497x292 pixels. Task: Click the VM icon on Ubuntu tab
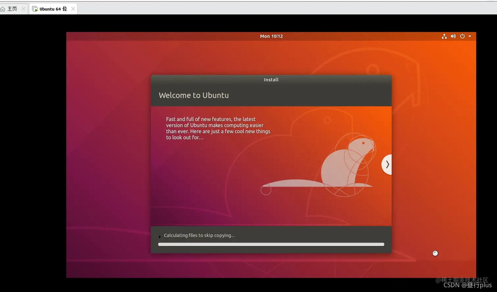pyautogui.click(x=35, y=9)
